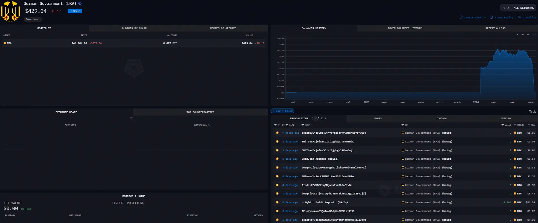Open the Time column sort dropdown arrow
Viewport: 538px width, 223px height.
pos(297,125)
